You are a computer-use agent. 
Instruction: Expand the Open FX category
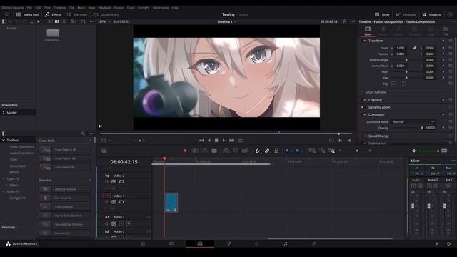(4, 178)
